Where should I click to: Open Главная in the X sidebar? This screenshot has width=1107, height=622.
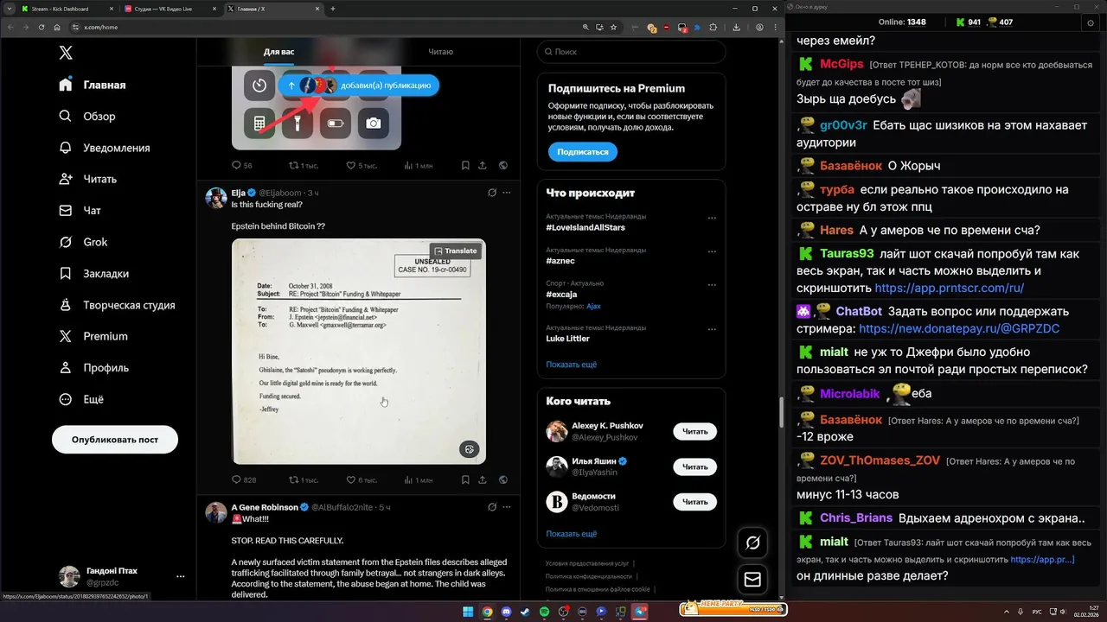[x=93, y=85]
